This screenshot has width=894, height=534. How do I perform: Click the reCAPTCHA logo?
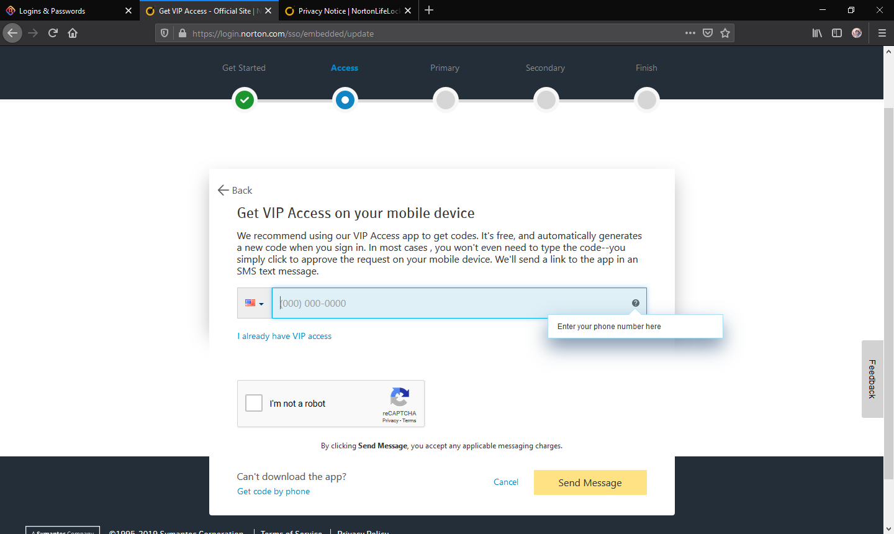(x=400, y=397)
